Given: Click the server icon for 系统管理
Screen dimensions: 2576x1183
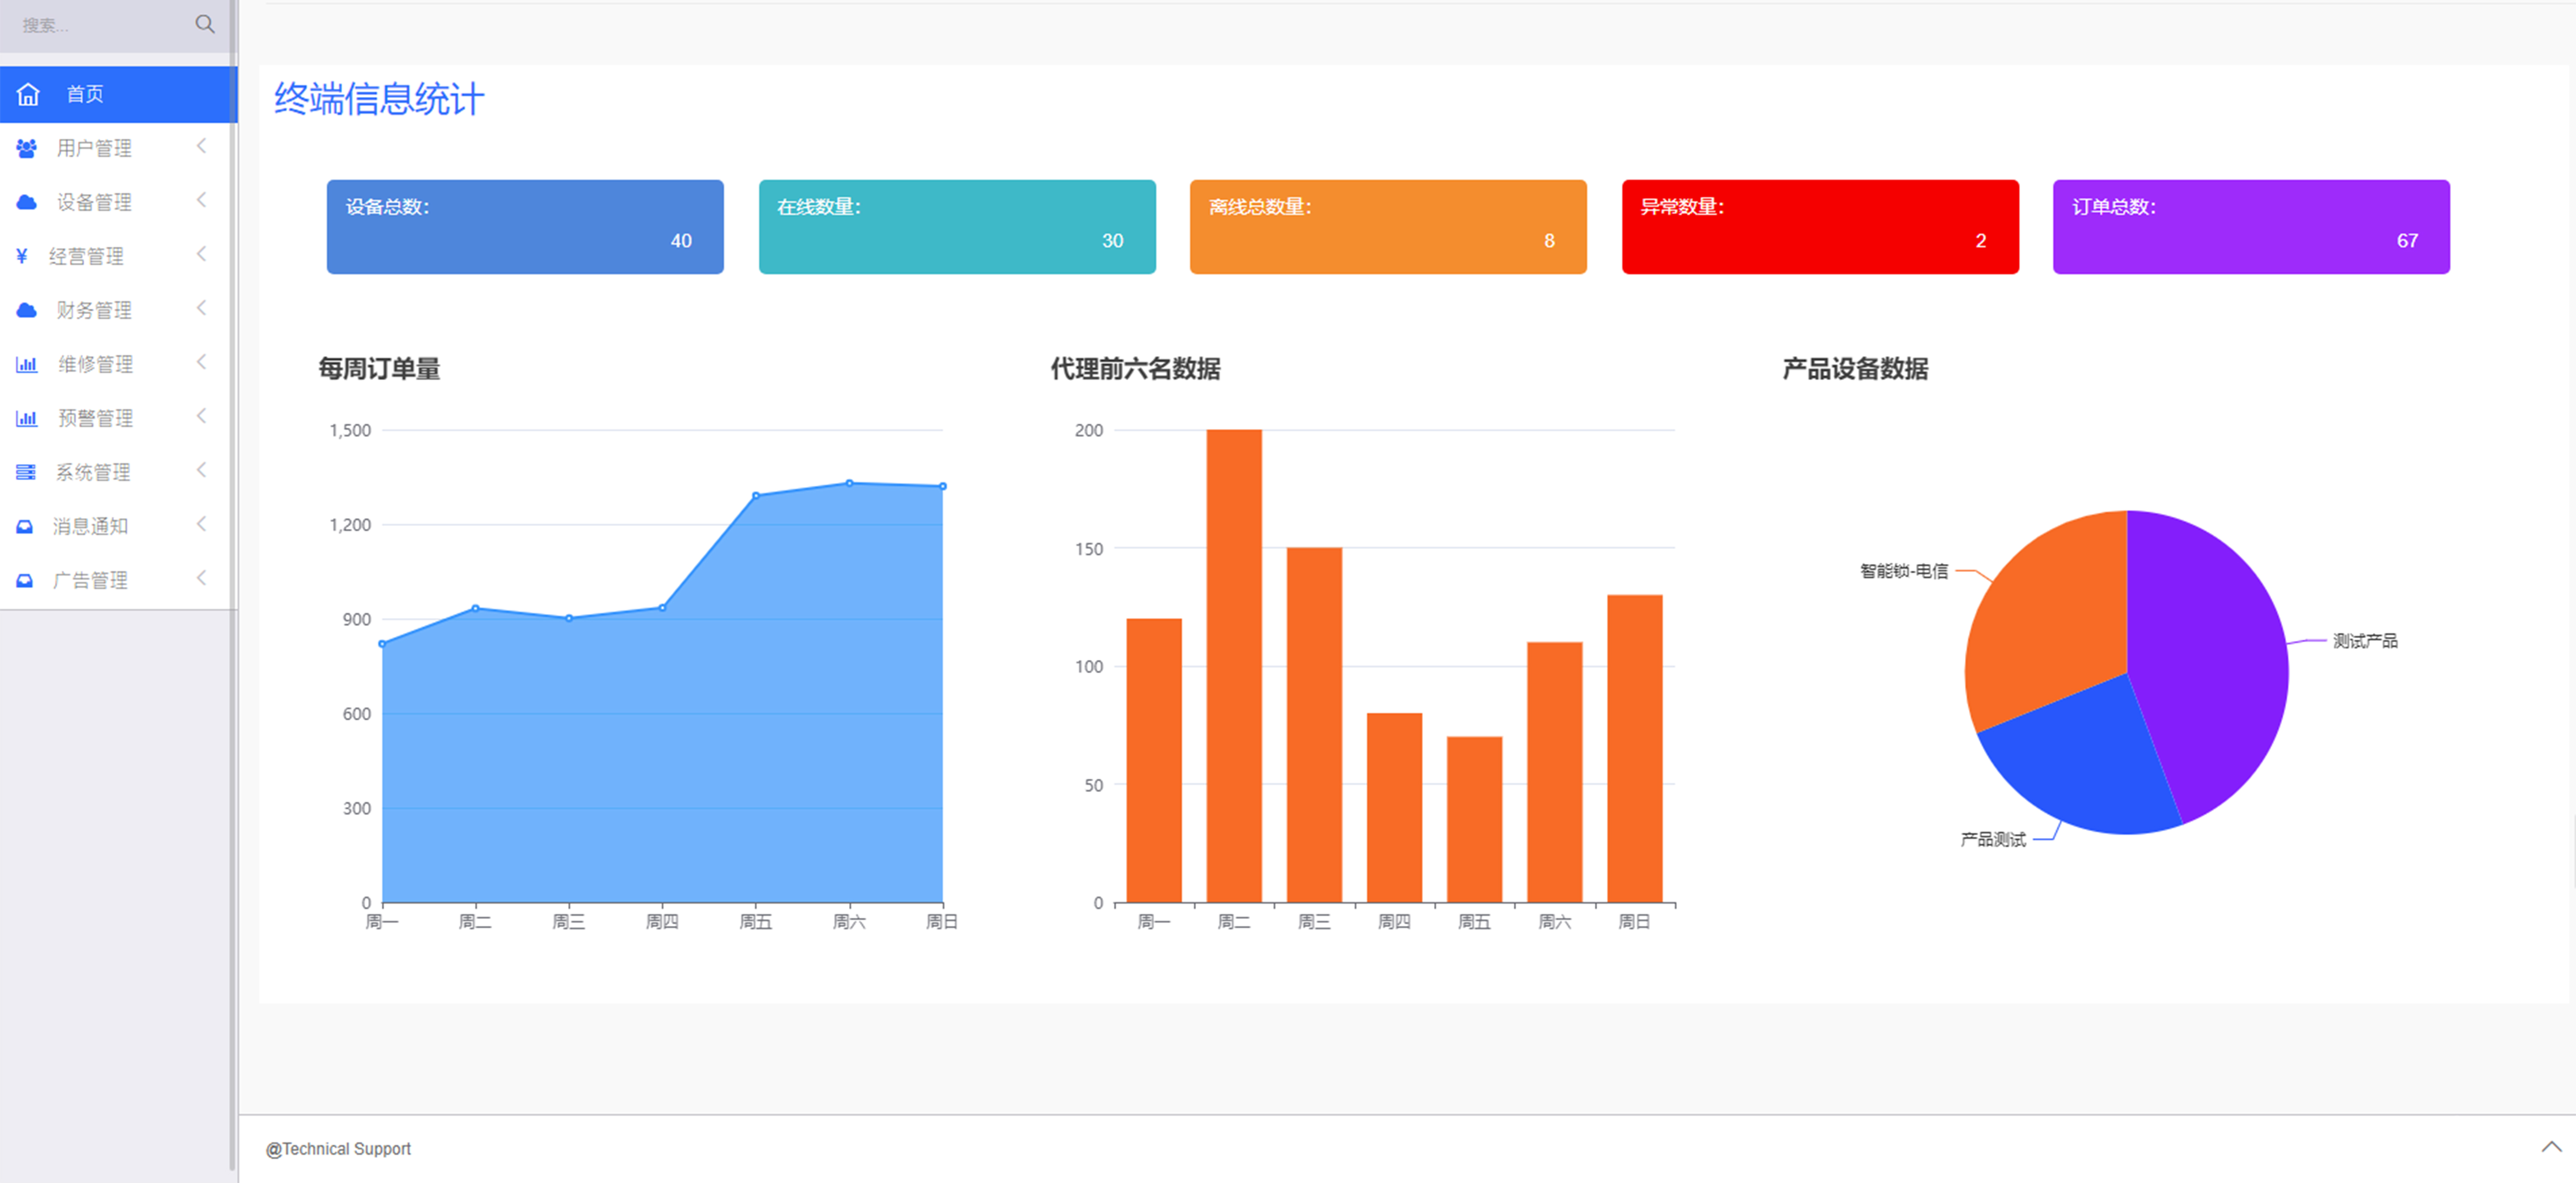Looking at the screenshot, I should click(26, 472).
